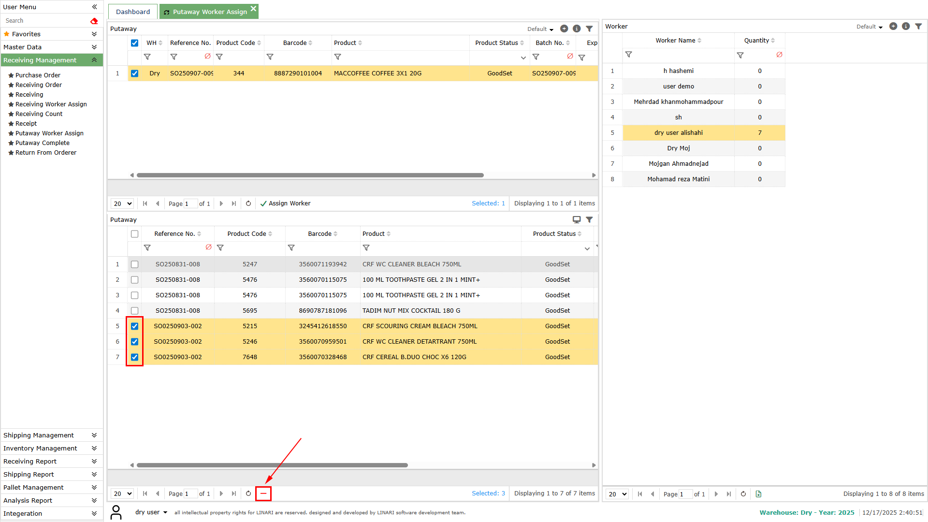928x522 pixels.
Task: Click the plus icon in top Putaway header
Action: (x=564, y=29)
